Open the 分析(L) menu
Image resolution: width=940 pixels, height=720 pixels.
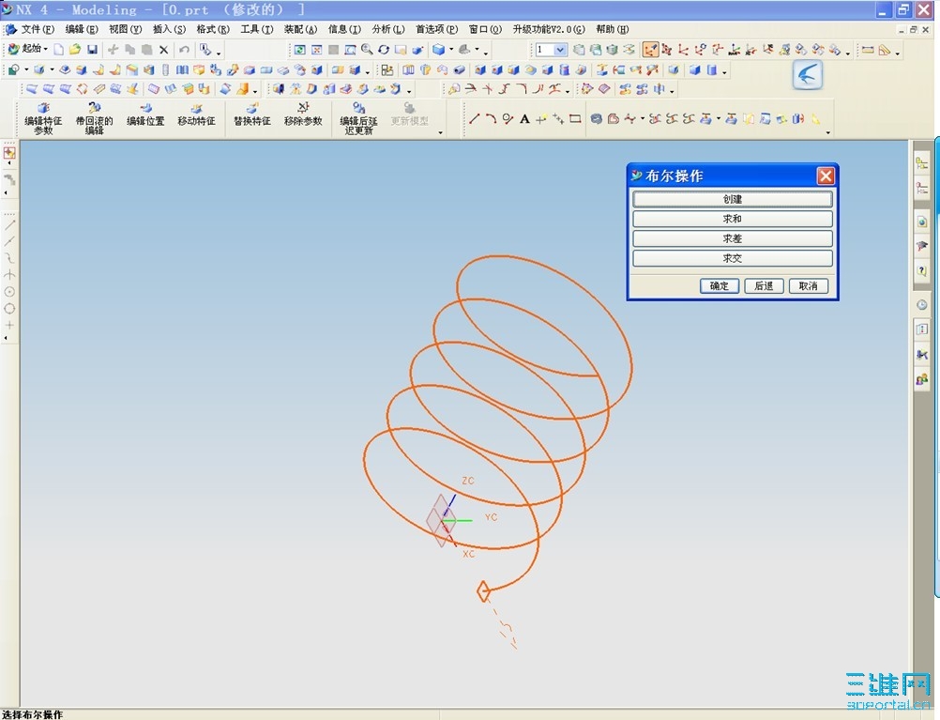coord(387,29)
